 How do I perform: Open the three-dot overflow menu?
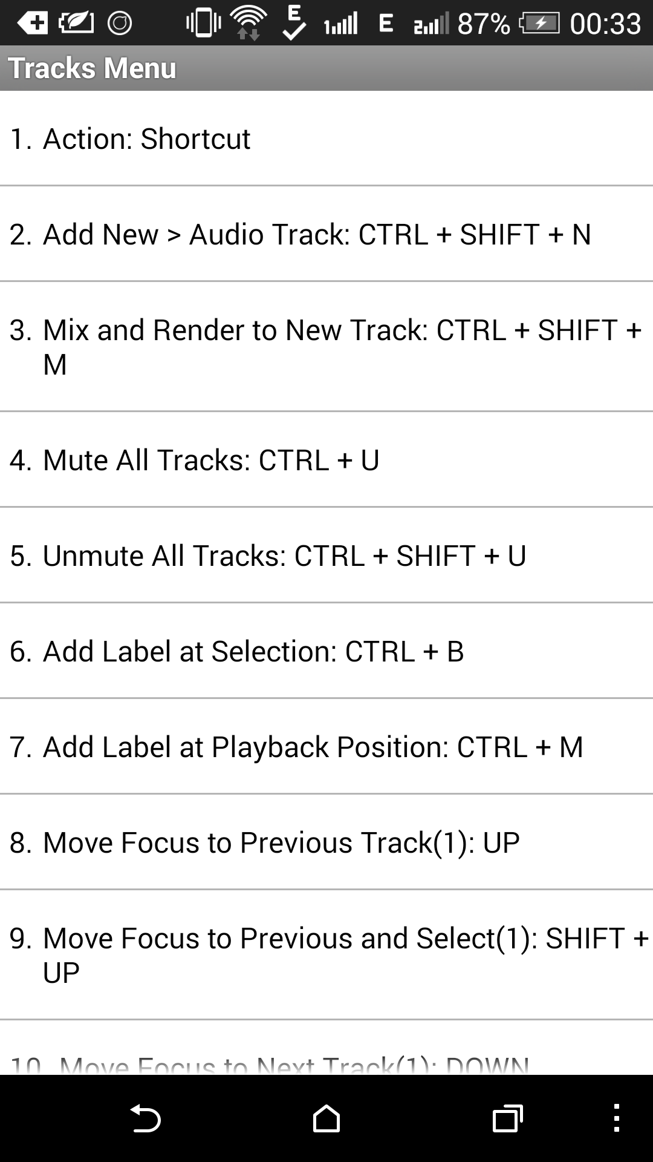coord(617,1117)
